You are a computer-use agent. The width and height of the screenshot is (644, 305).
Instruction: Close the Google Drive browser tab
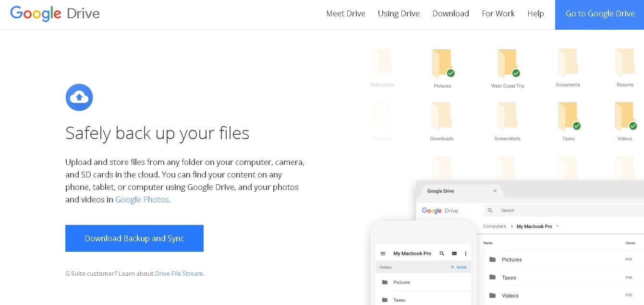pos(495,191)
